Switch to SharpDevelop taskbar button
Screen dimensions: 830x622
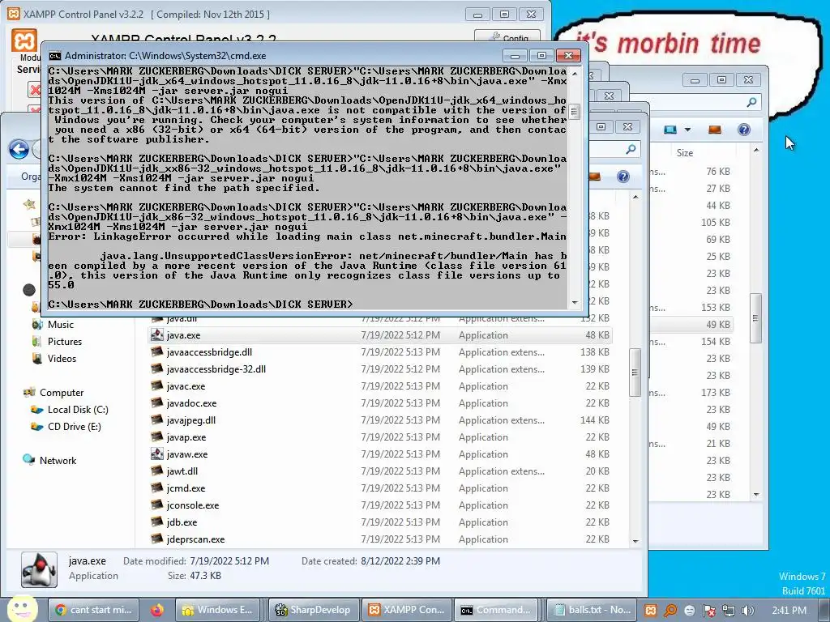point(314,610)
